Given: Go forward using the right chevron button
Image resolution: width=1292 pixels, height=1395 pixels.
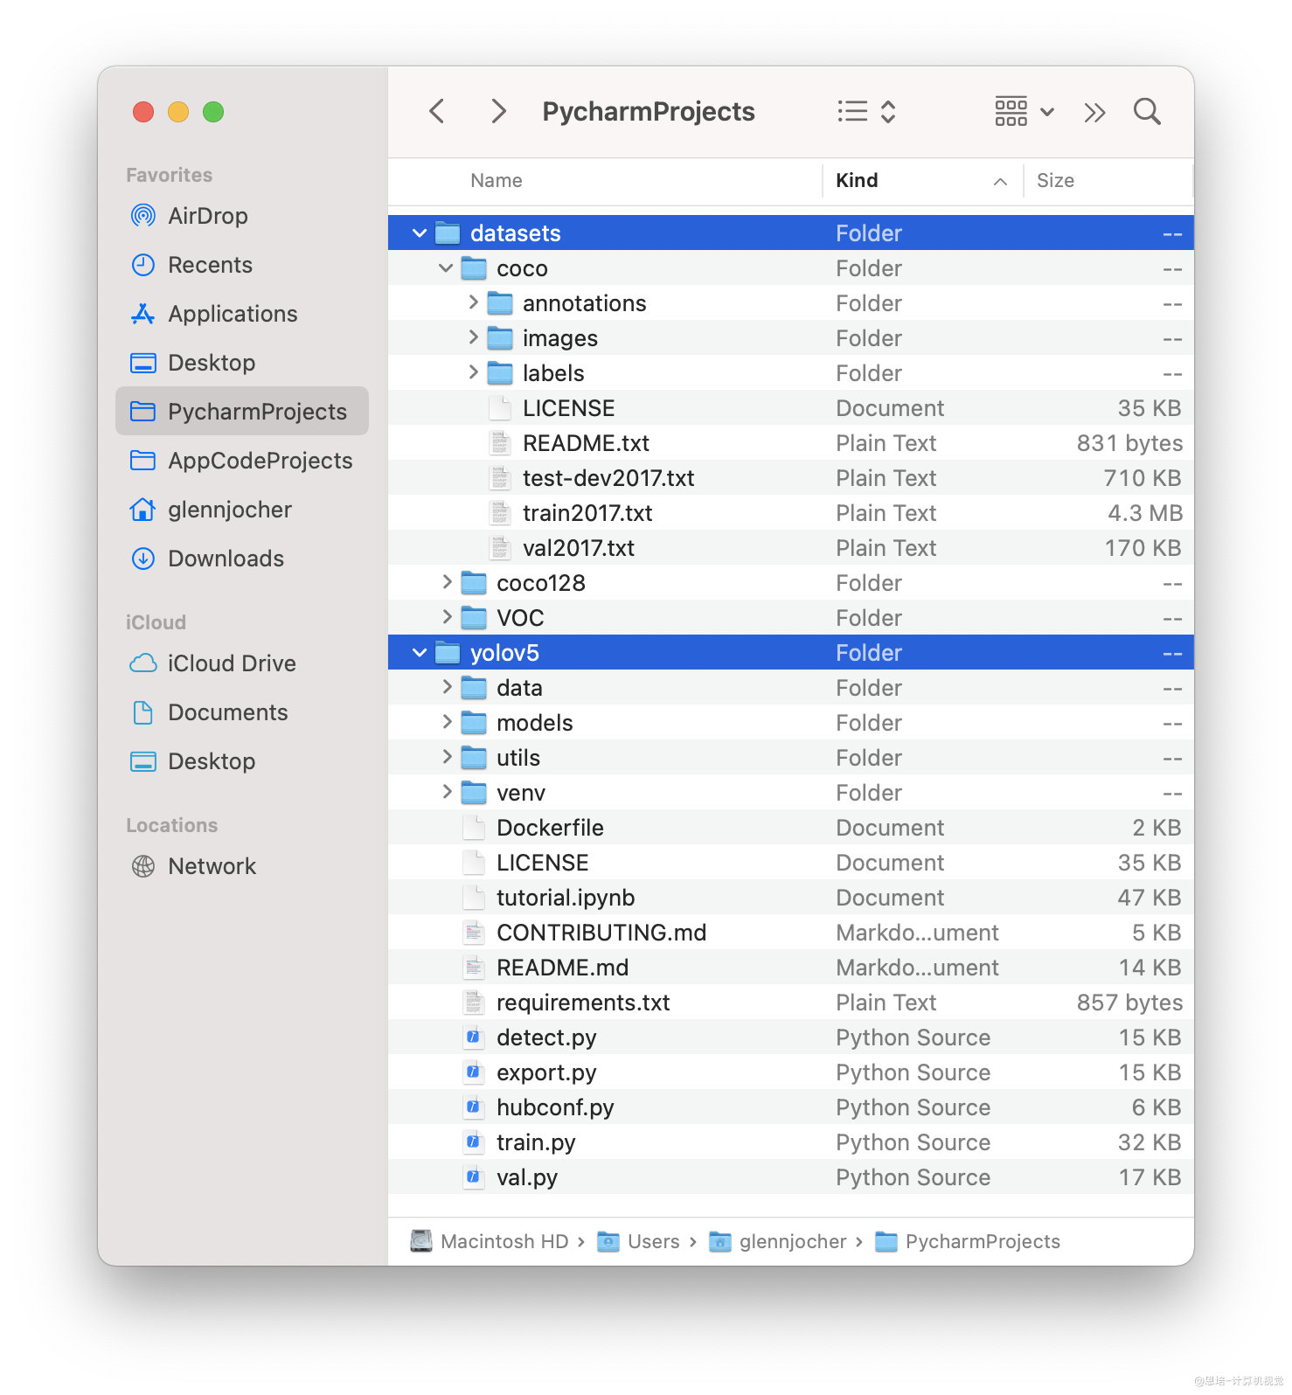Looking at the screenshot, I should [x=498, y=111].
